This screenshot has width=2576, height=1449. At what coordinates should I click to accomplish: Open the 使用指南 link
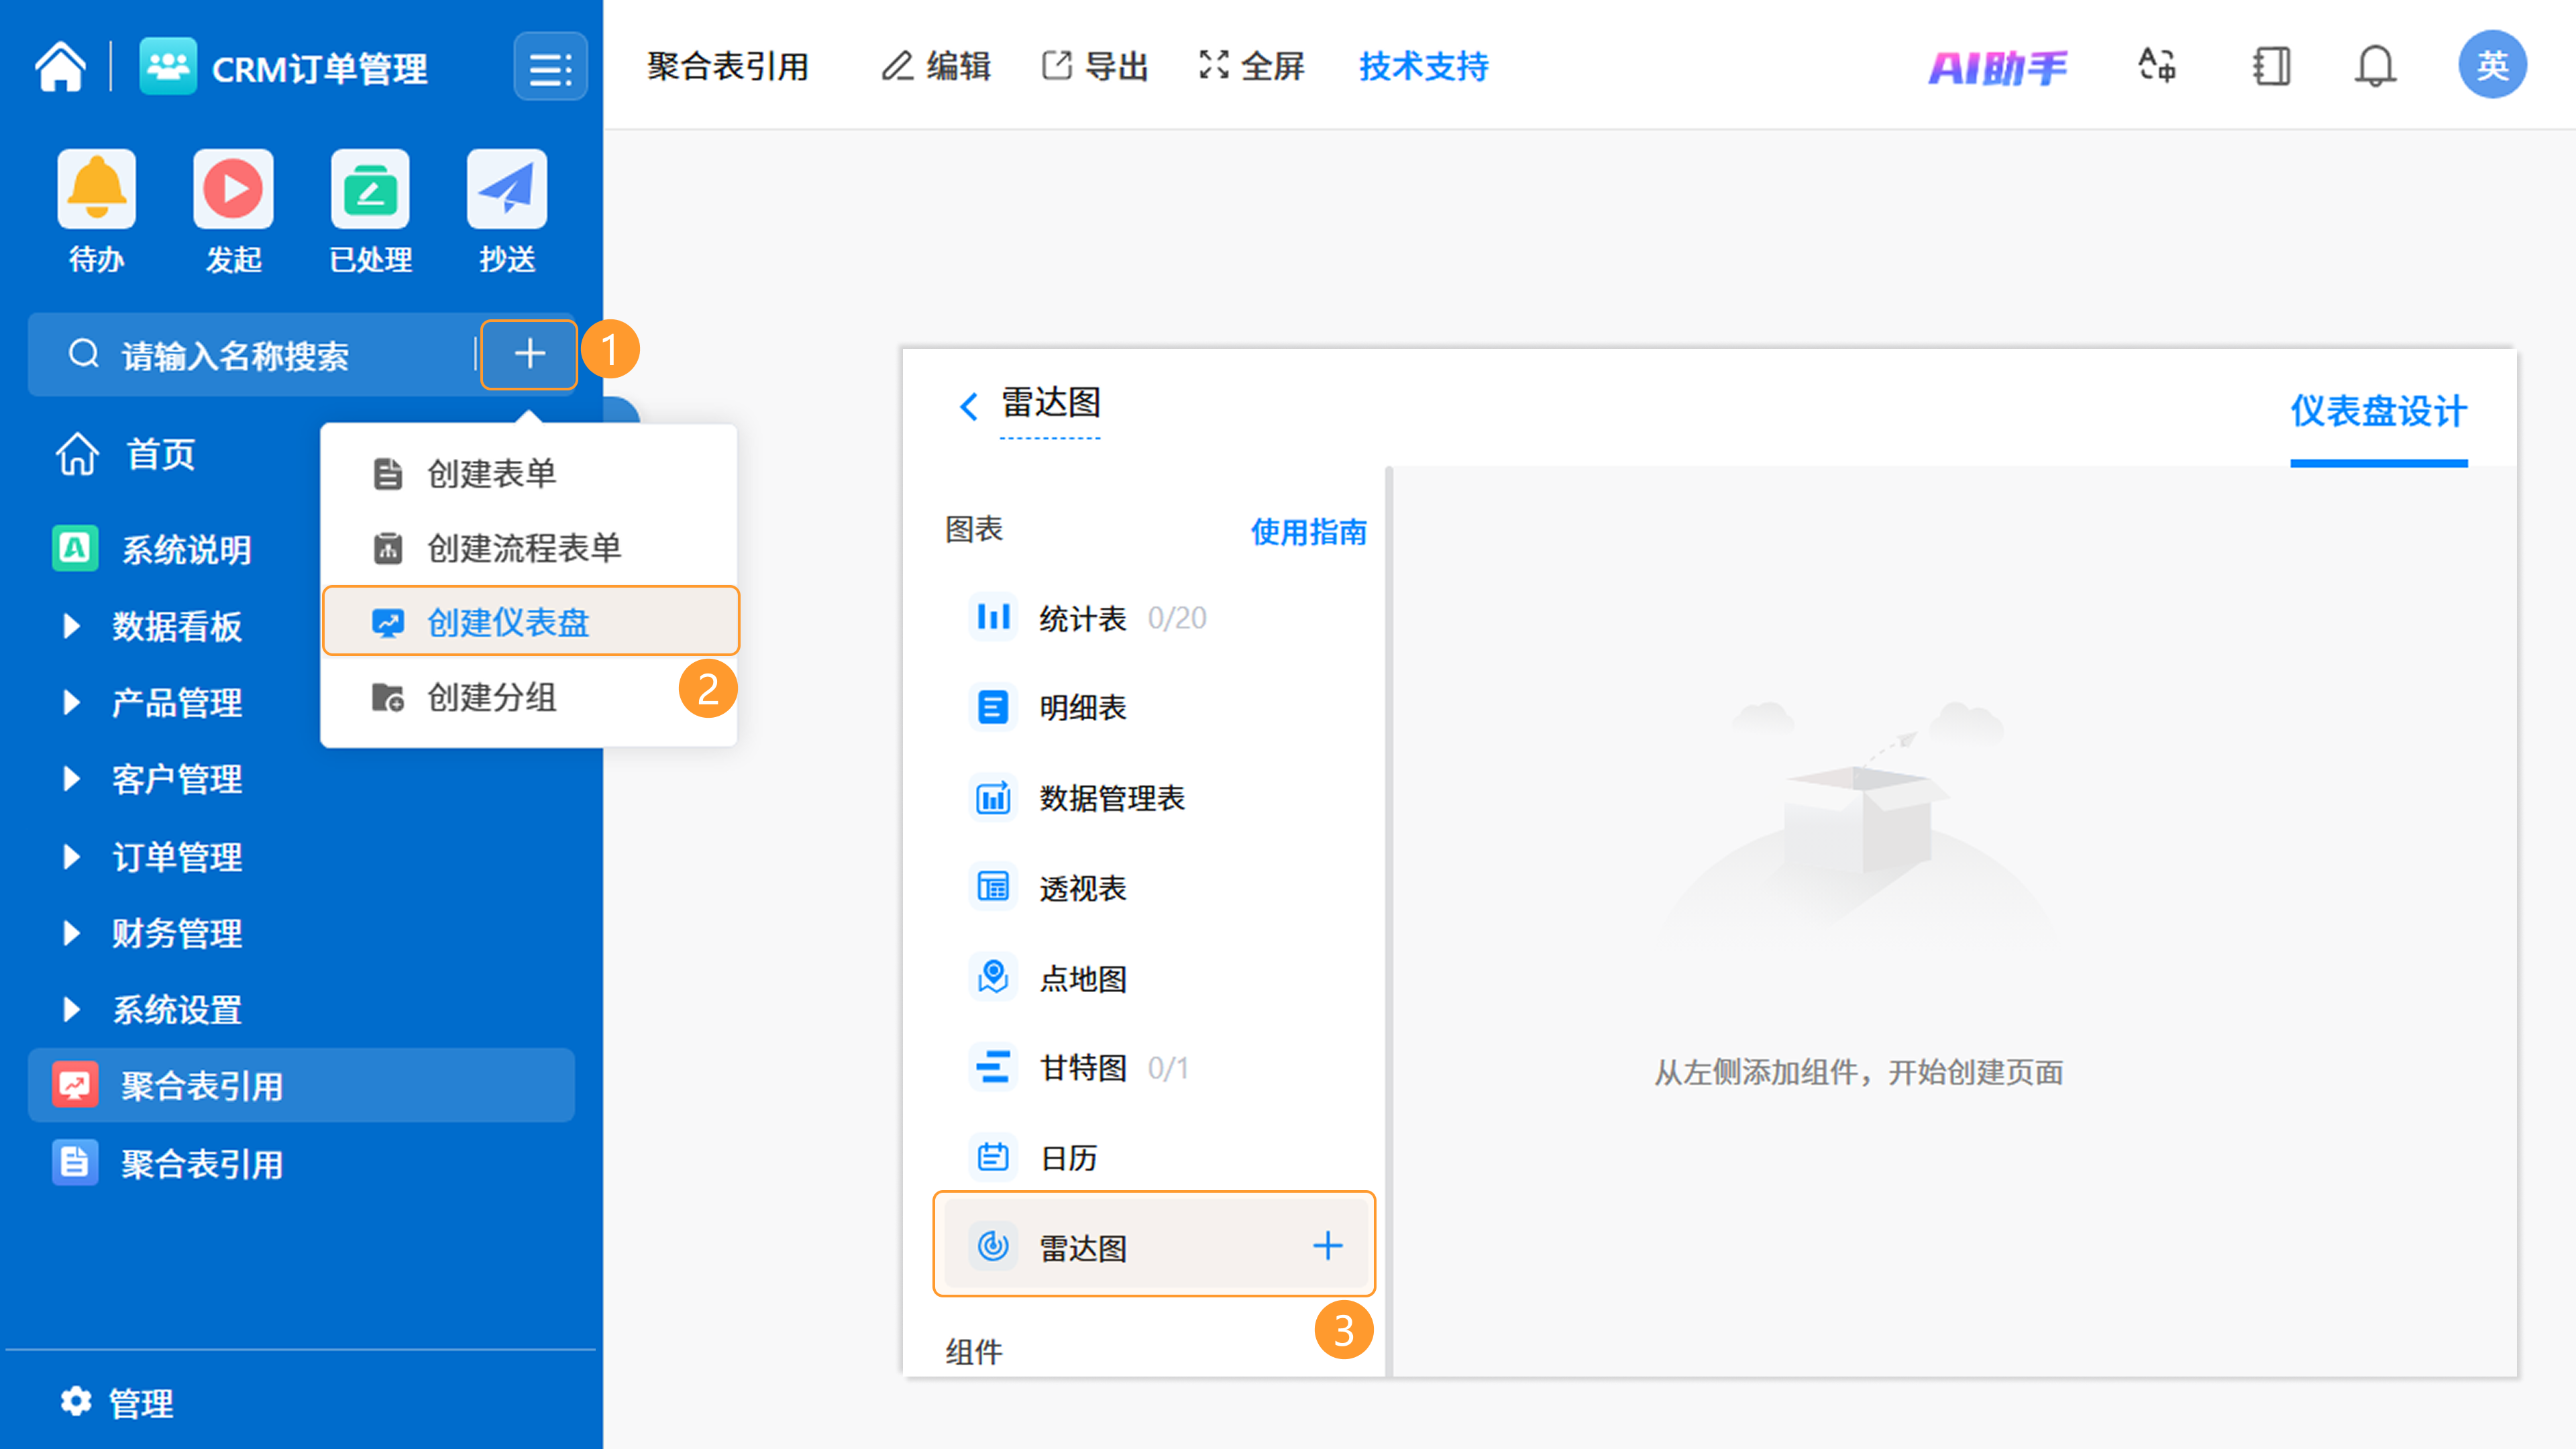click(x=1308, y=531)
